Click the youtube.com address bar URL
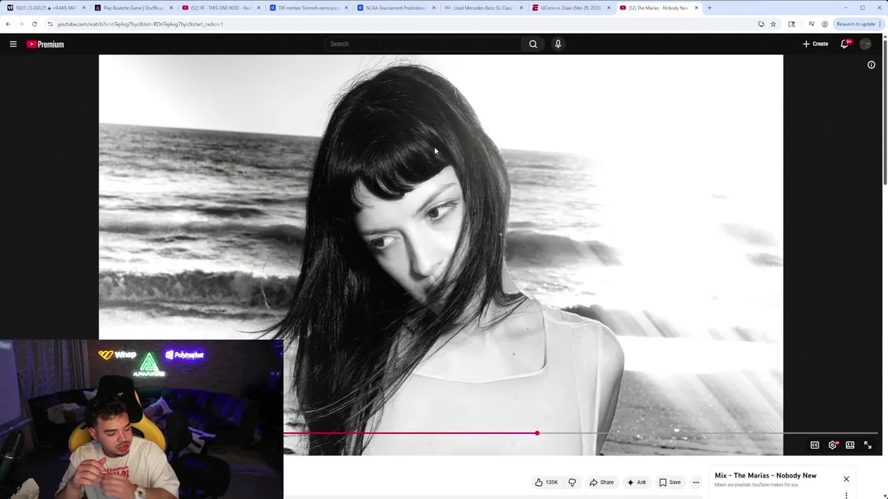This screenshot has width=888, height=499. 140,24
